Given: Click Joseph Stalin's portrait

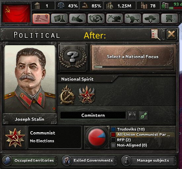Looking at the screenshot, I should click(29, 79).
